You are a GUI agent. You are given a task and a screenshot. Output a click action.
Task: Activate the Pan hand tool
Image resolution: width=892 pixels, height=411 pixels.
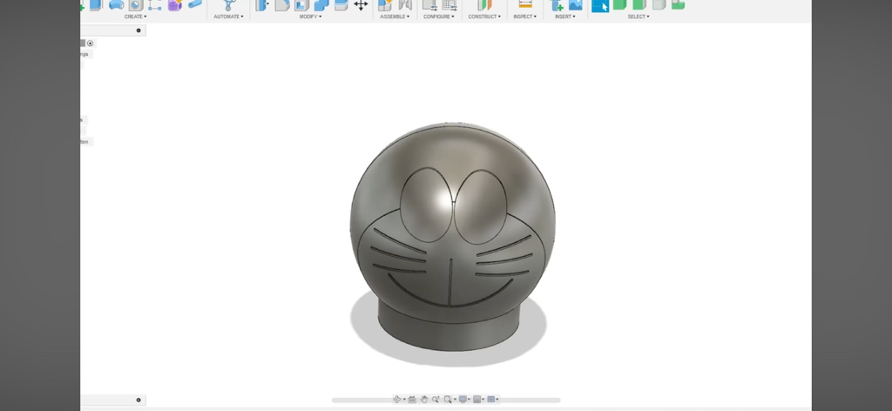(x=424, y=400)
